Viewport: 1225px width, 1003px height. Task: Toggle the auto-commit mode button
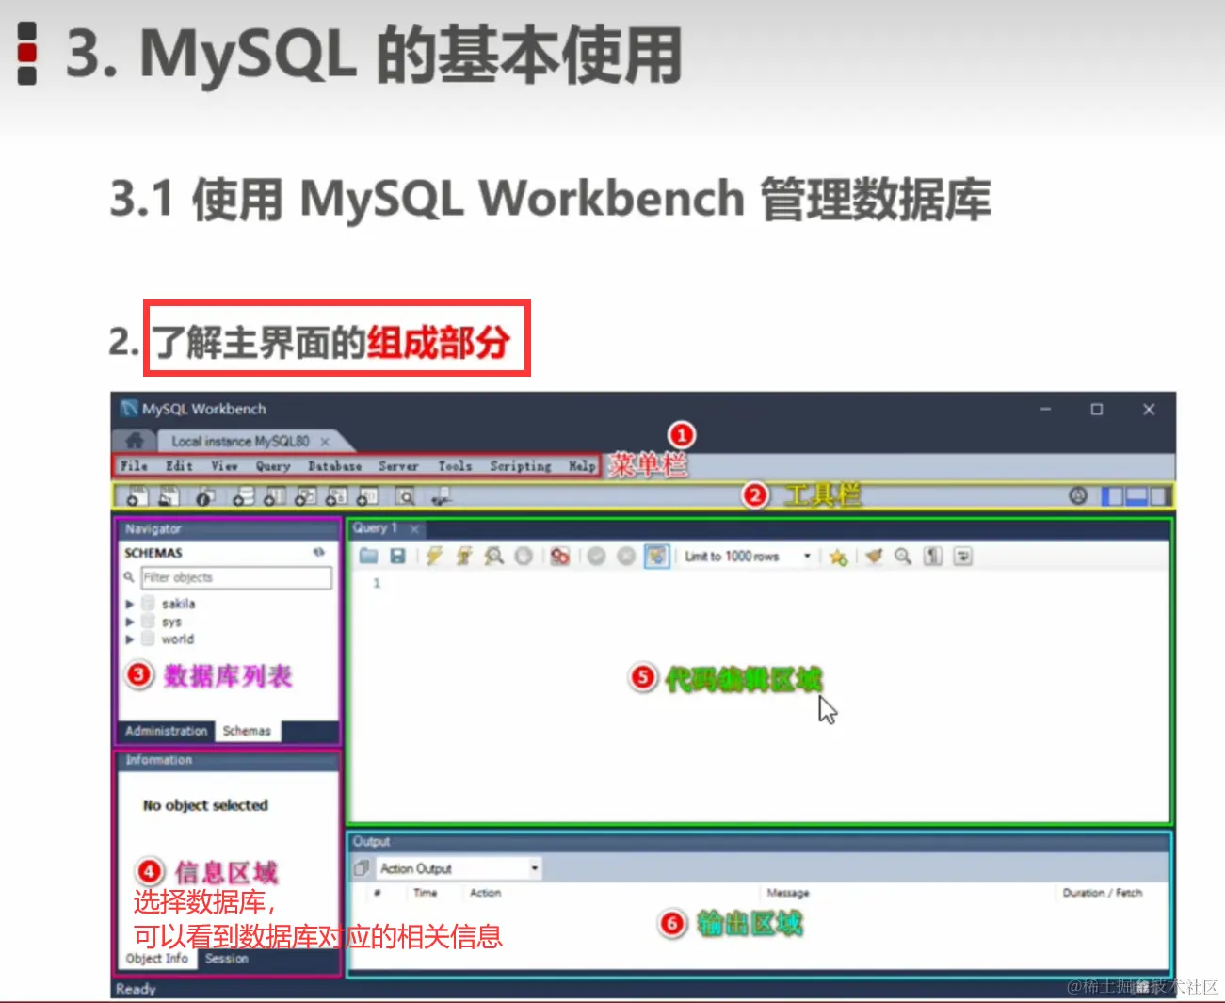(656, 557)
